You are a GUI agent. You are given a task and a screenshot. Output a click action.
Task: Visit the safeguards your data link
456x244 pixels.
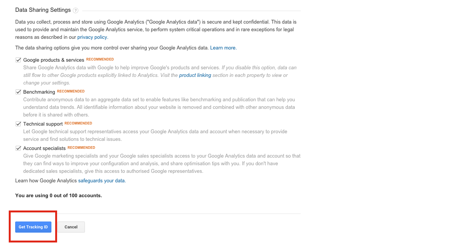(102, 180)
